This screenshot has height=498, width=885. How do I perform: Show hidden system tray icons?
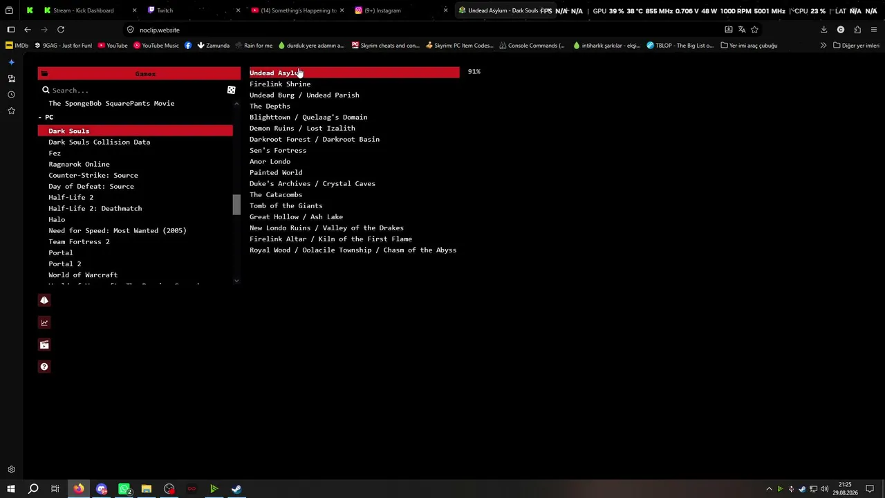point(769,489)
